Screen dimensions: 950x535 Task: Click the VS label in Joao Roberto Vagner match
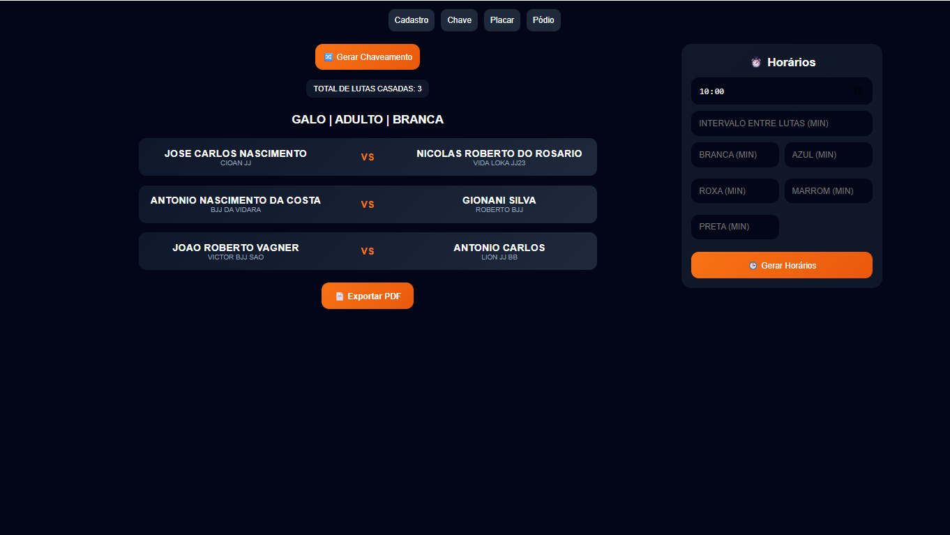[368, 251]
